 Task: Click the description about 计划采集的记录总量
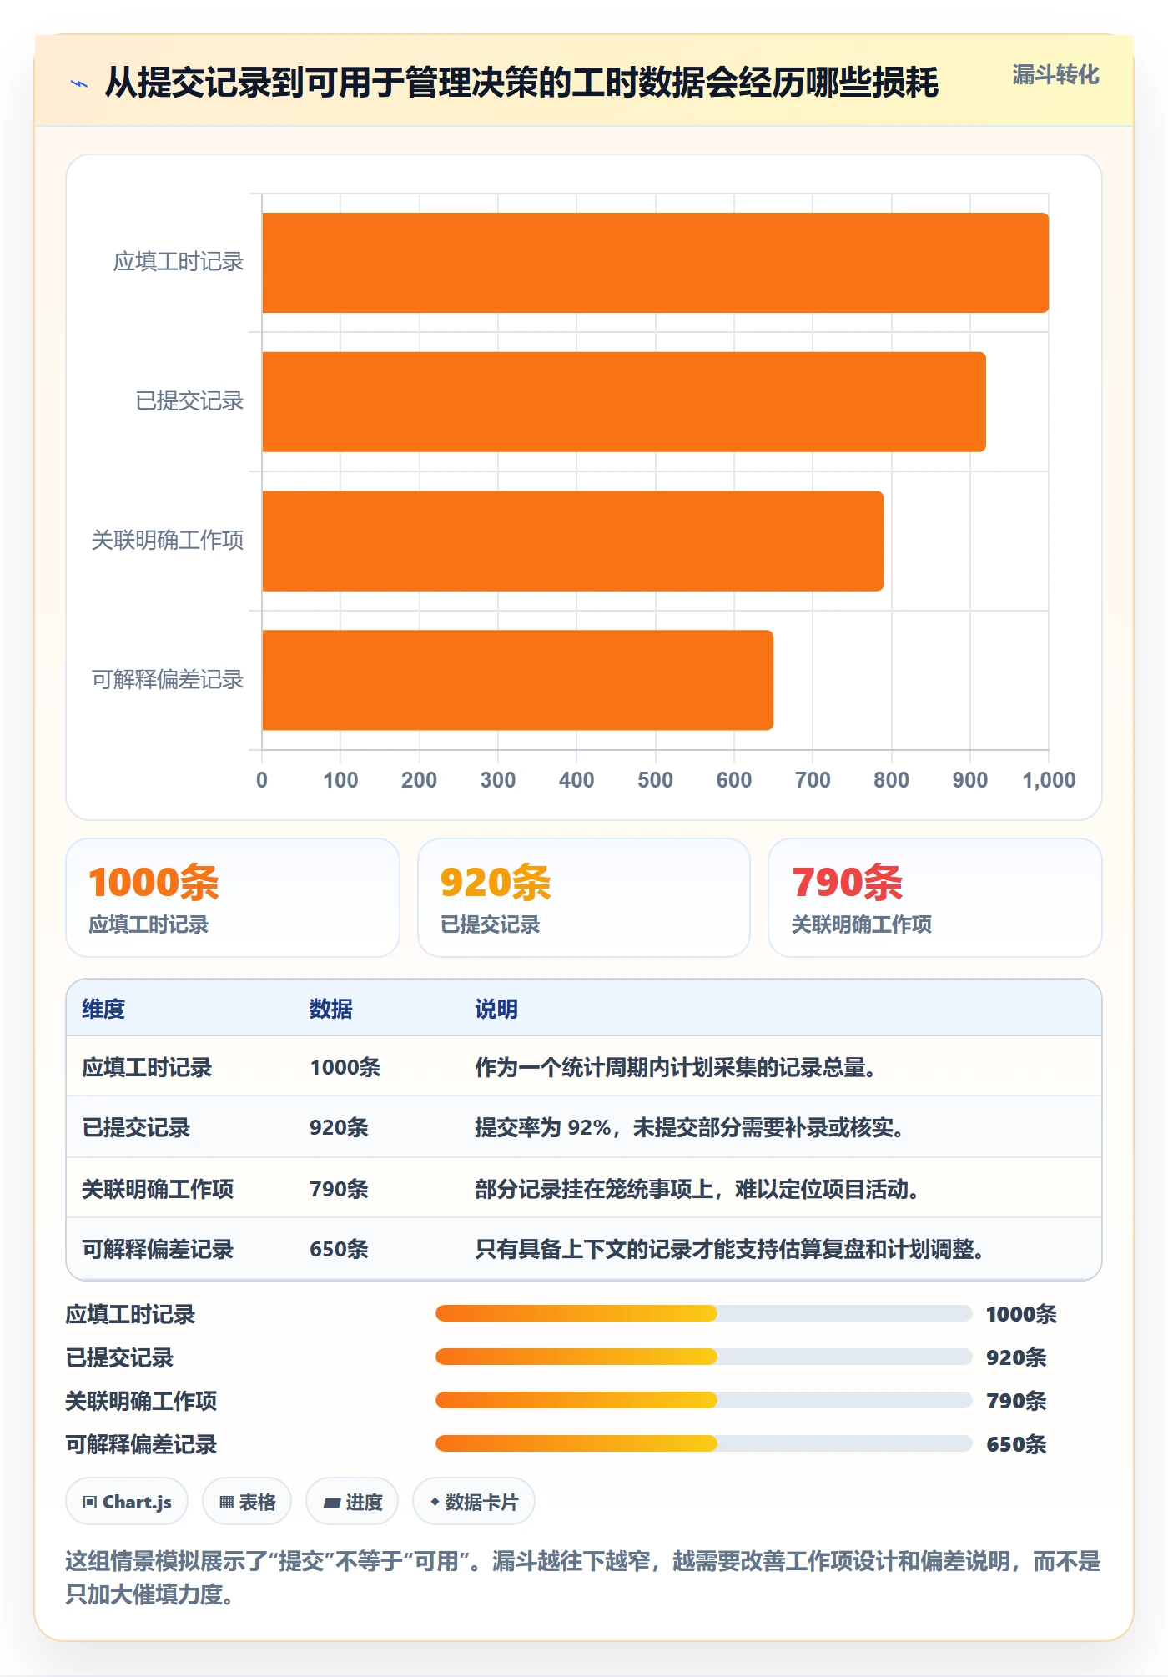[x=675, y=1067]
